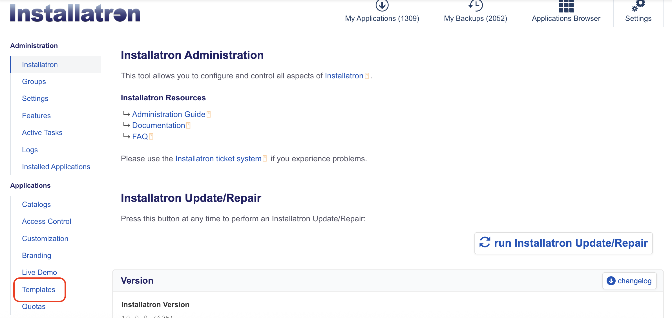Click the Installatron logo
This screenshot has height=318, width=672.
click(75, 13)
